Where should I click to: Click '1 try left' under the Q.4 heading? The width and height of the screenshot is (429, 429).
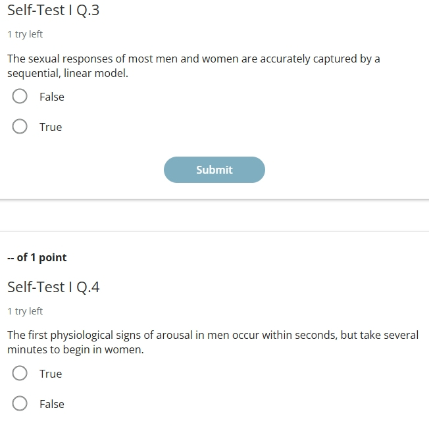(x=25, y=311)
